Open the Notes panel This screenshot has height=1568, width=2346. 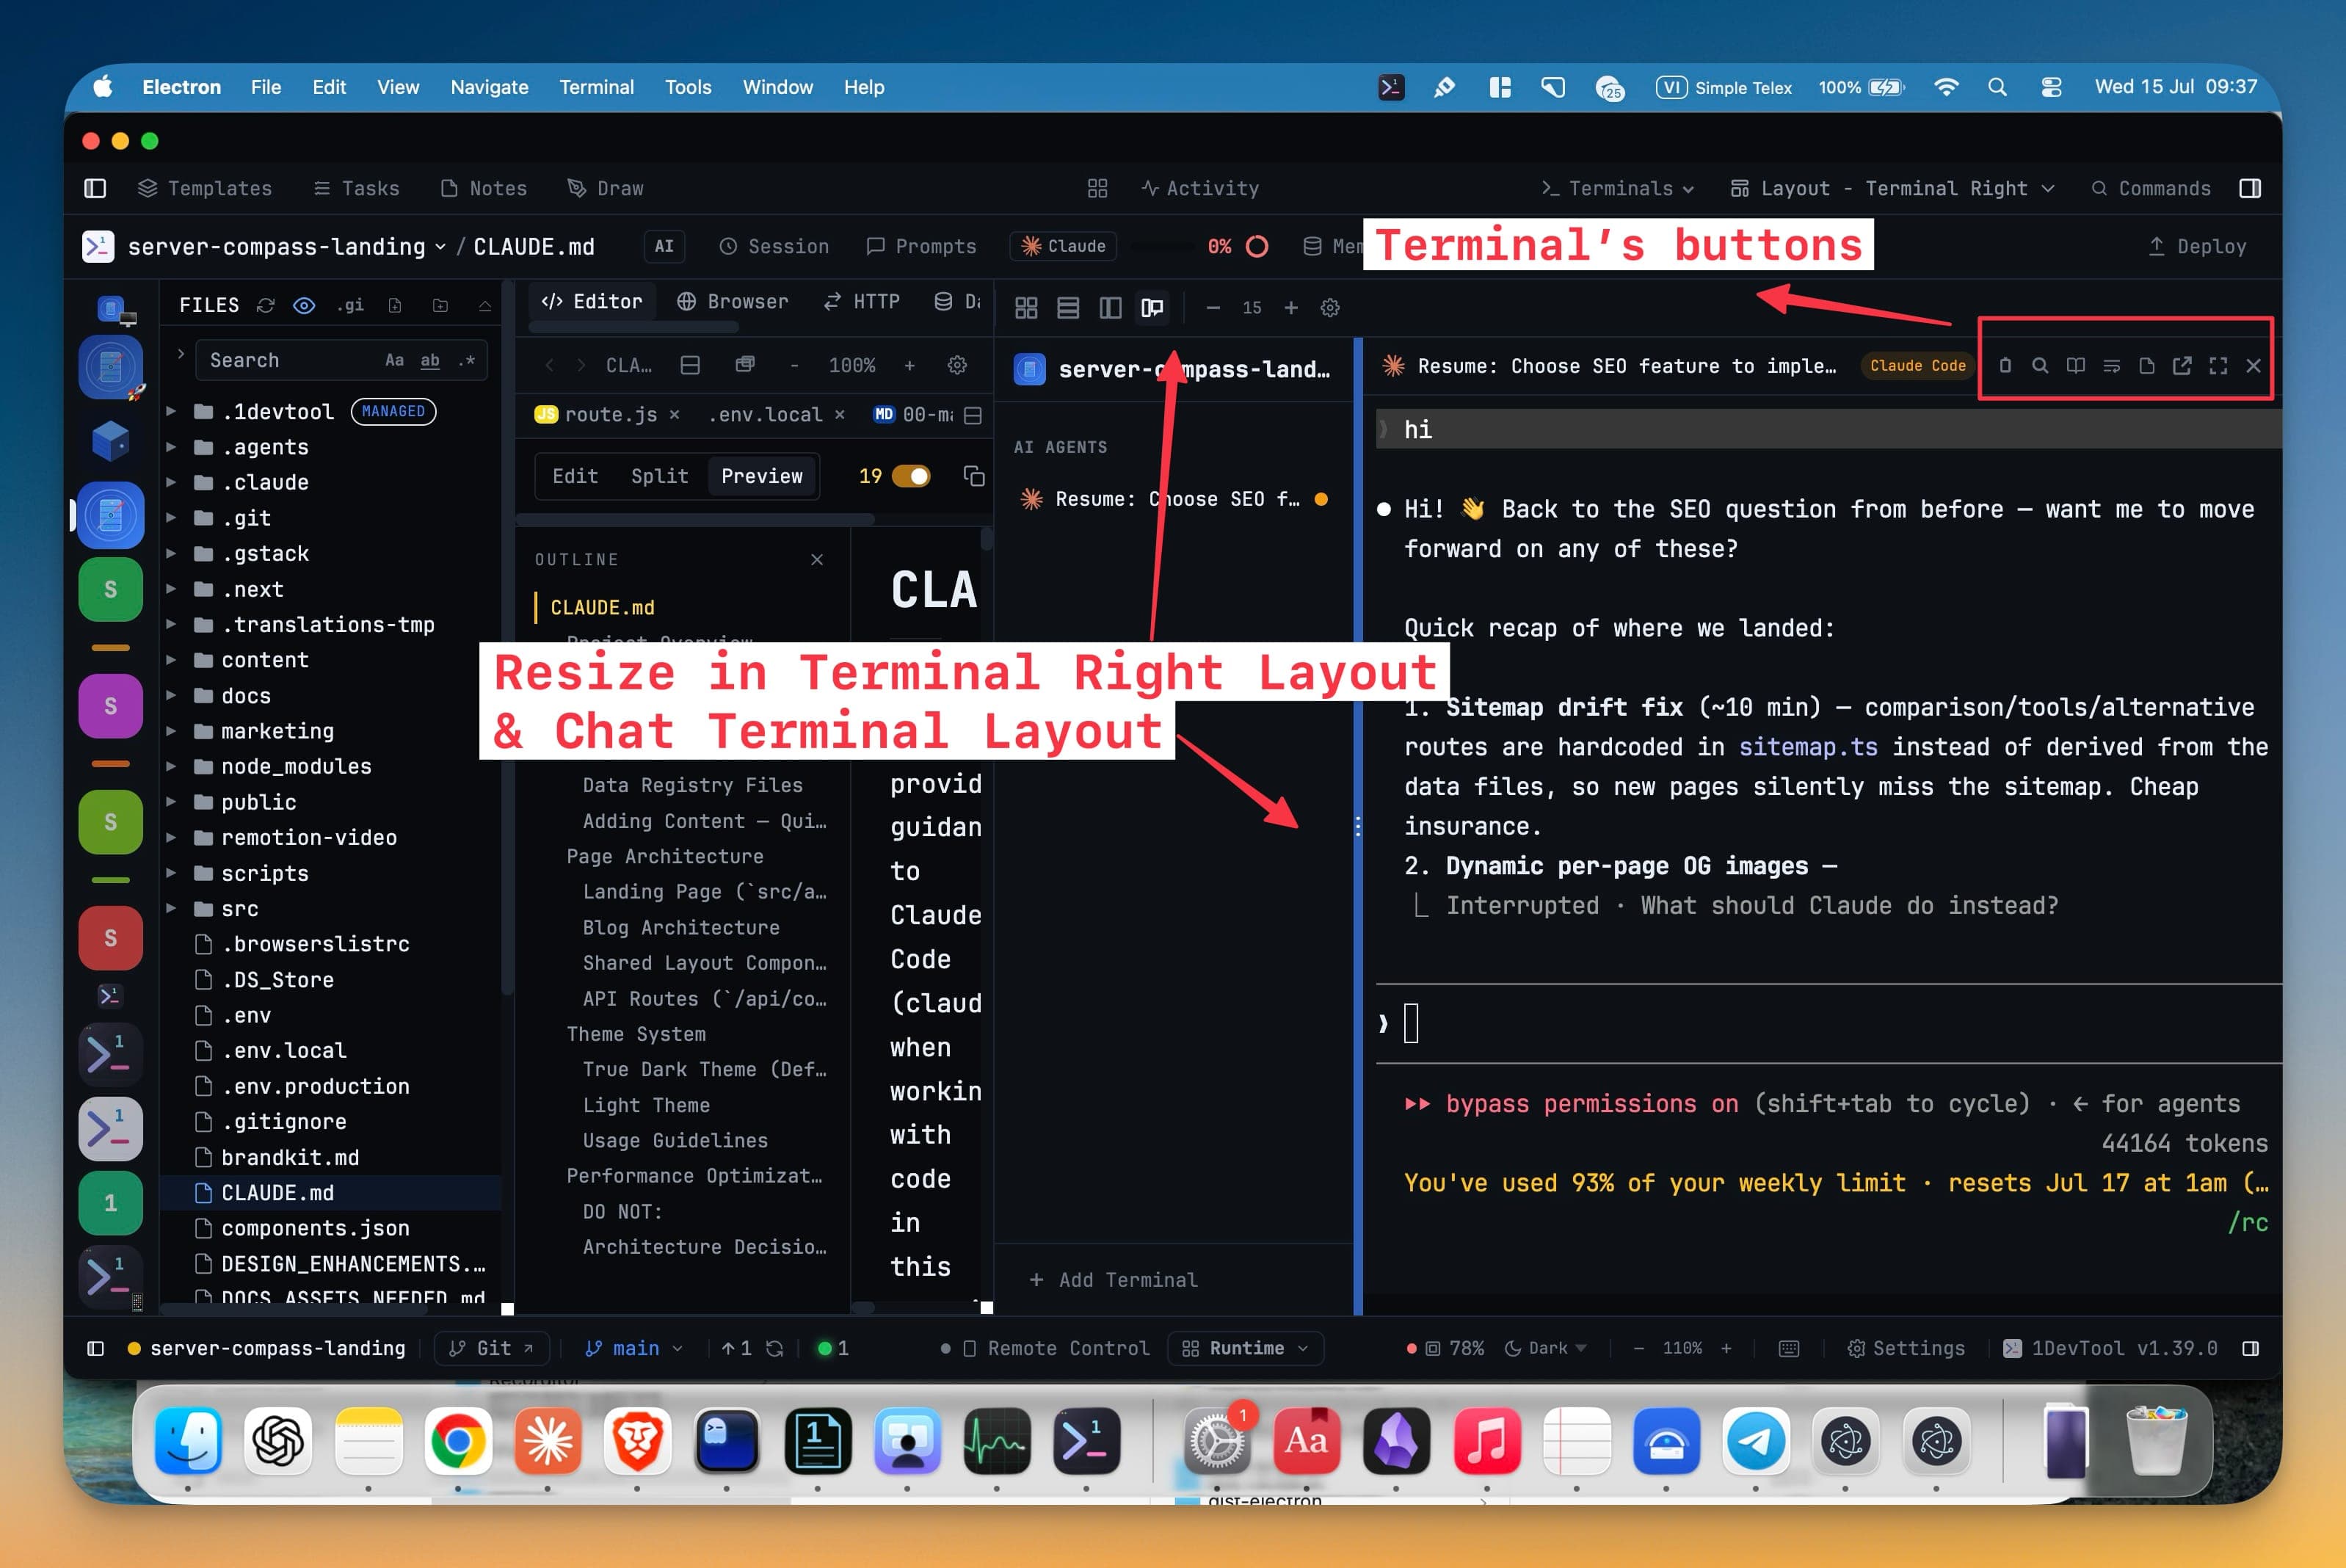pos(483,188)
